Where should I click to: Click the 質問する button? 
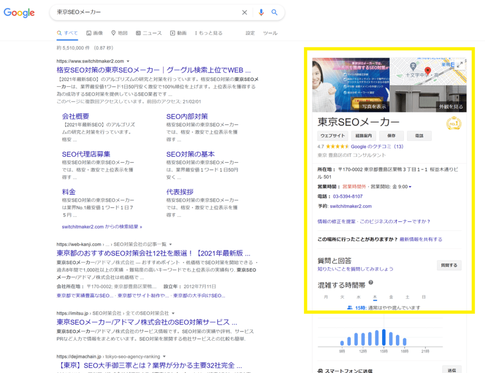[449, 265]
